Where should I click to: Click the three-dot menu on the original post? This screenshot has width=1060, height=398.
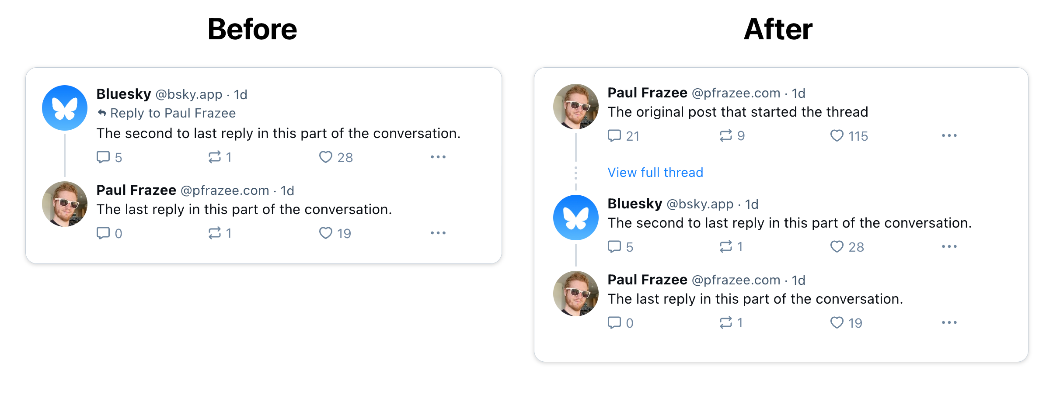coord(949,136)
